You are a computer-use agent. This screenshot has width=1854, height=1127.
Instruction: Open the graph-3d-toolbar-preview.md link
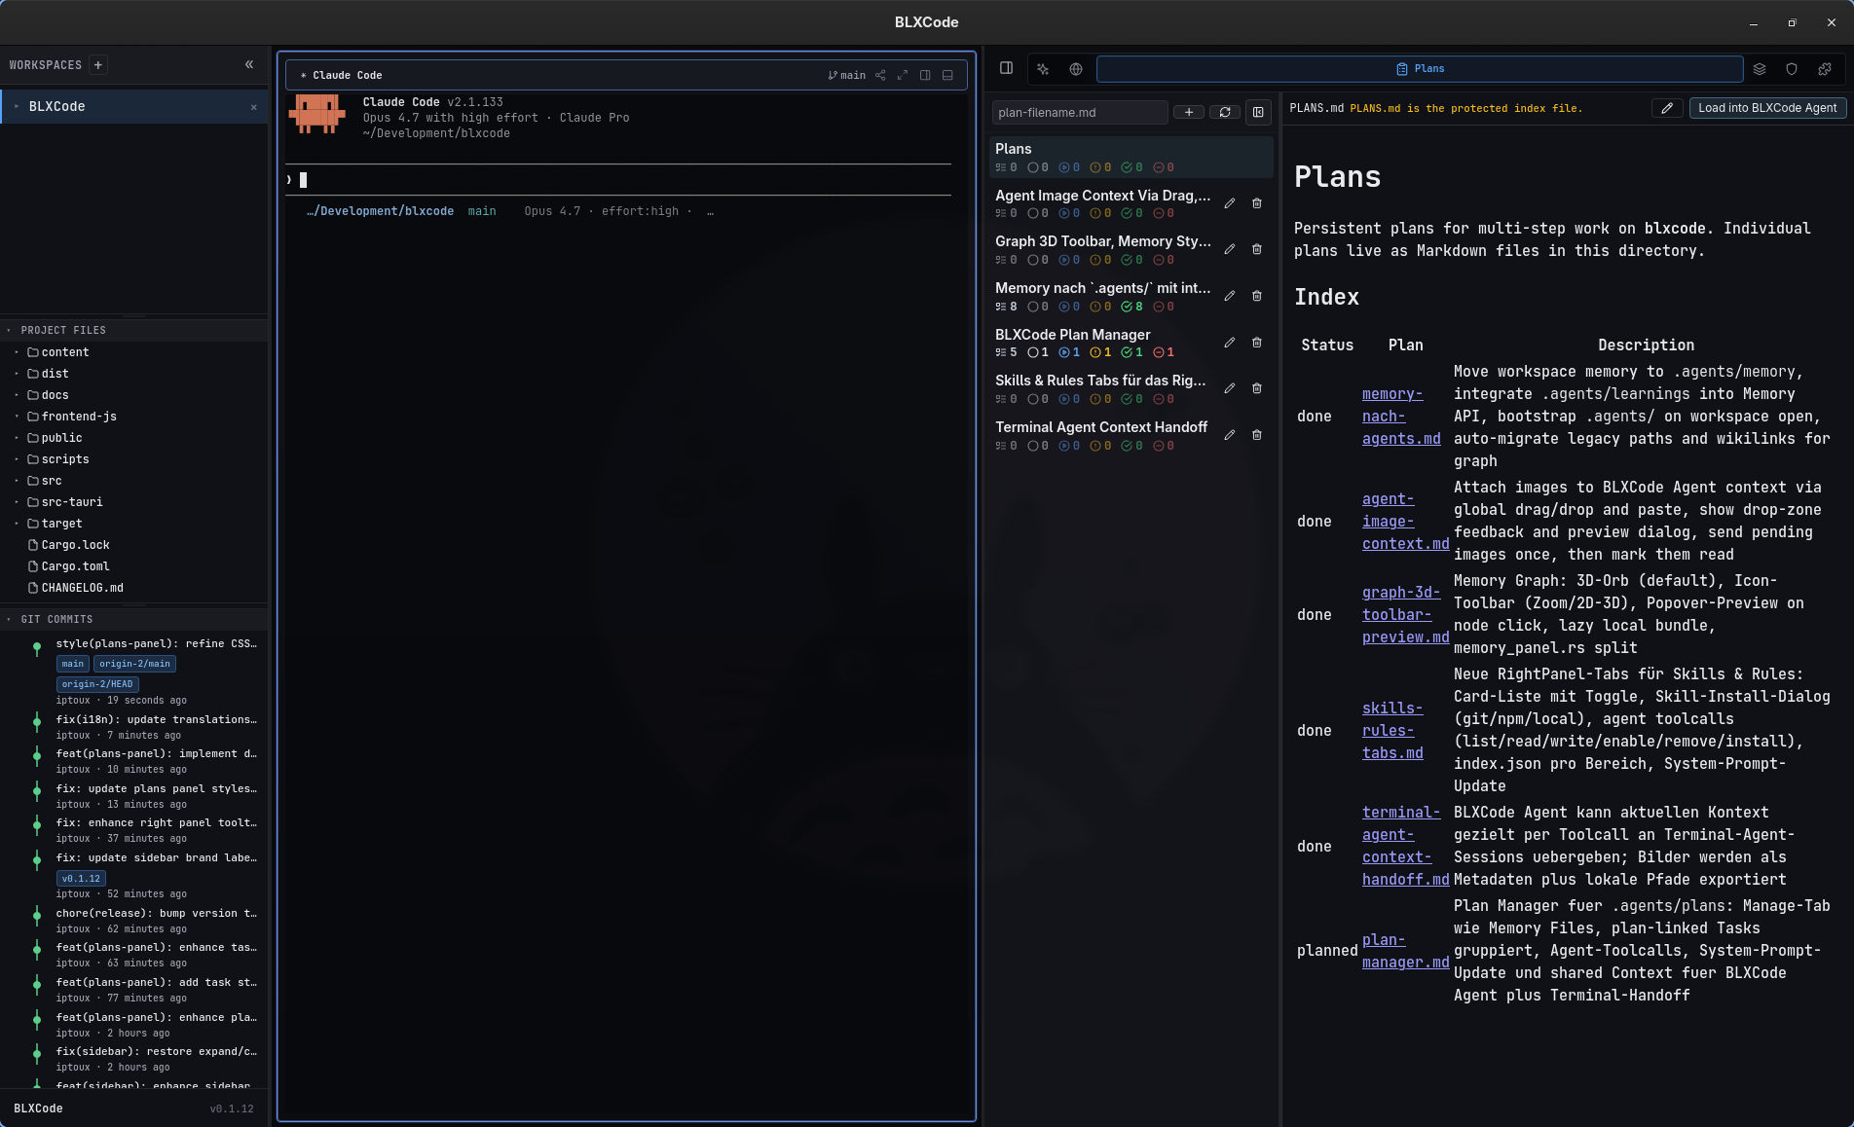[x=1405, y=615]
